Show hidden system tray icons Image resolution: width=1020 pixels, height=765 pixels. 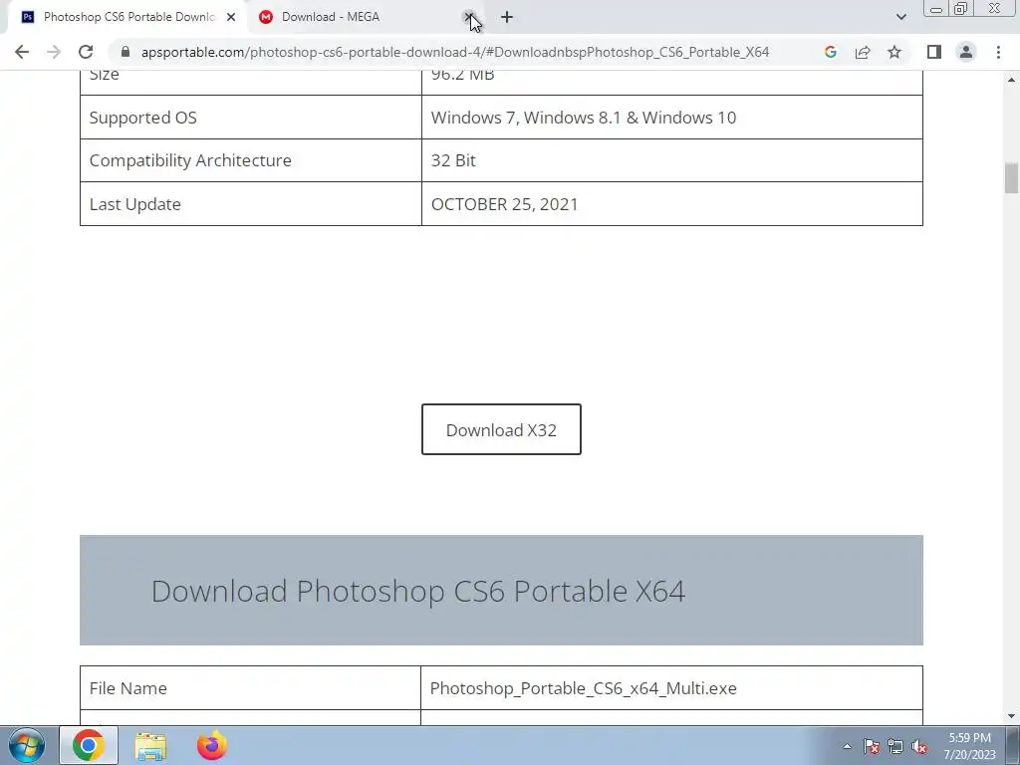(847, 746)
